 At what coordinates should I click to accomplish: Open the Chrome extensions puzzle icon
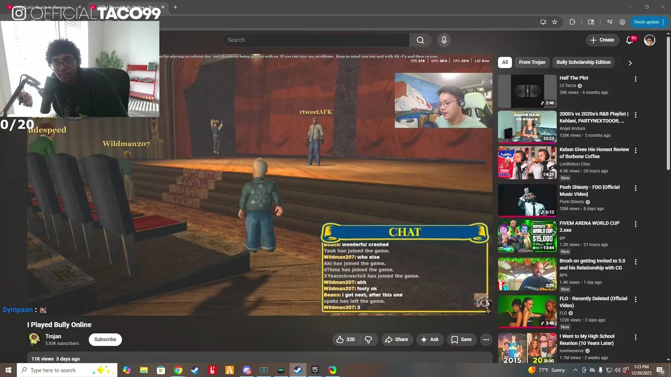572,22
